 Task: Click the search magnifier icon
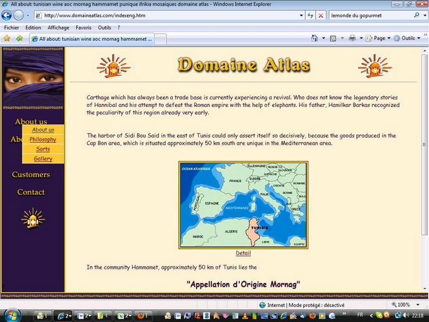(x=416, y=15)
